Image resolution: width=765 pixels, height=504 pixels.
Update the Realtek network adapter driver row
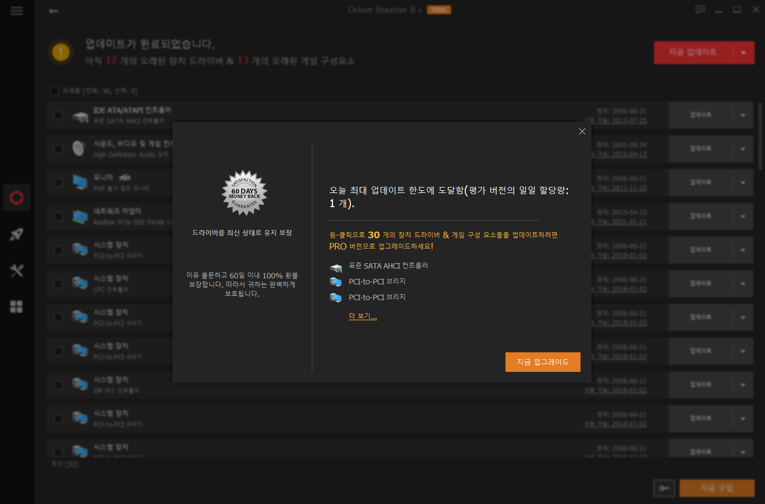[x=700, y=216]
